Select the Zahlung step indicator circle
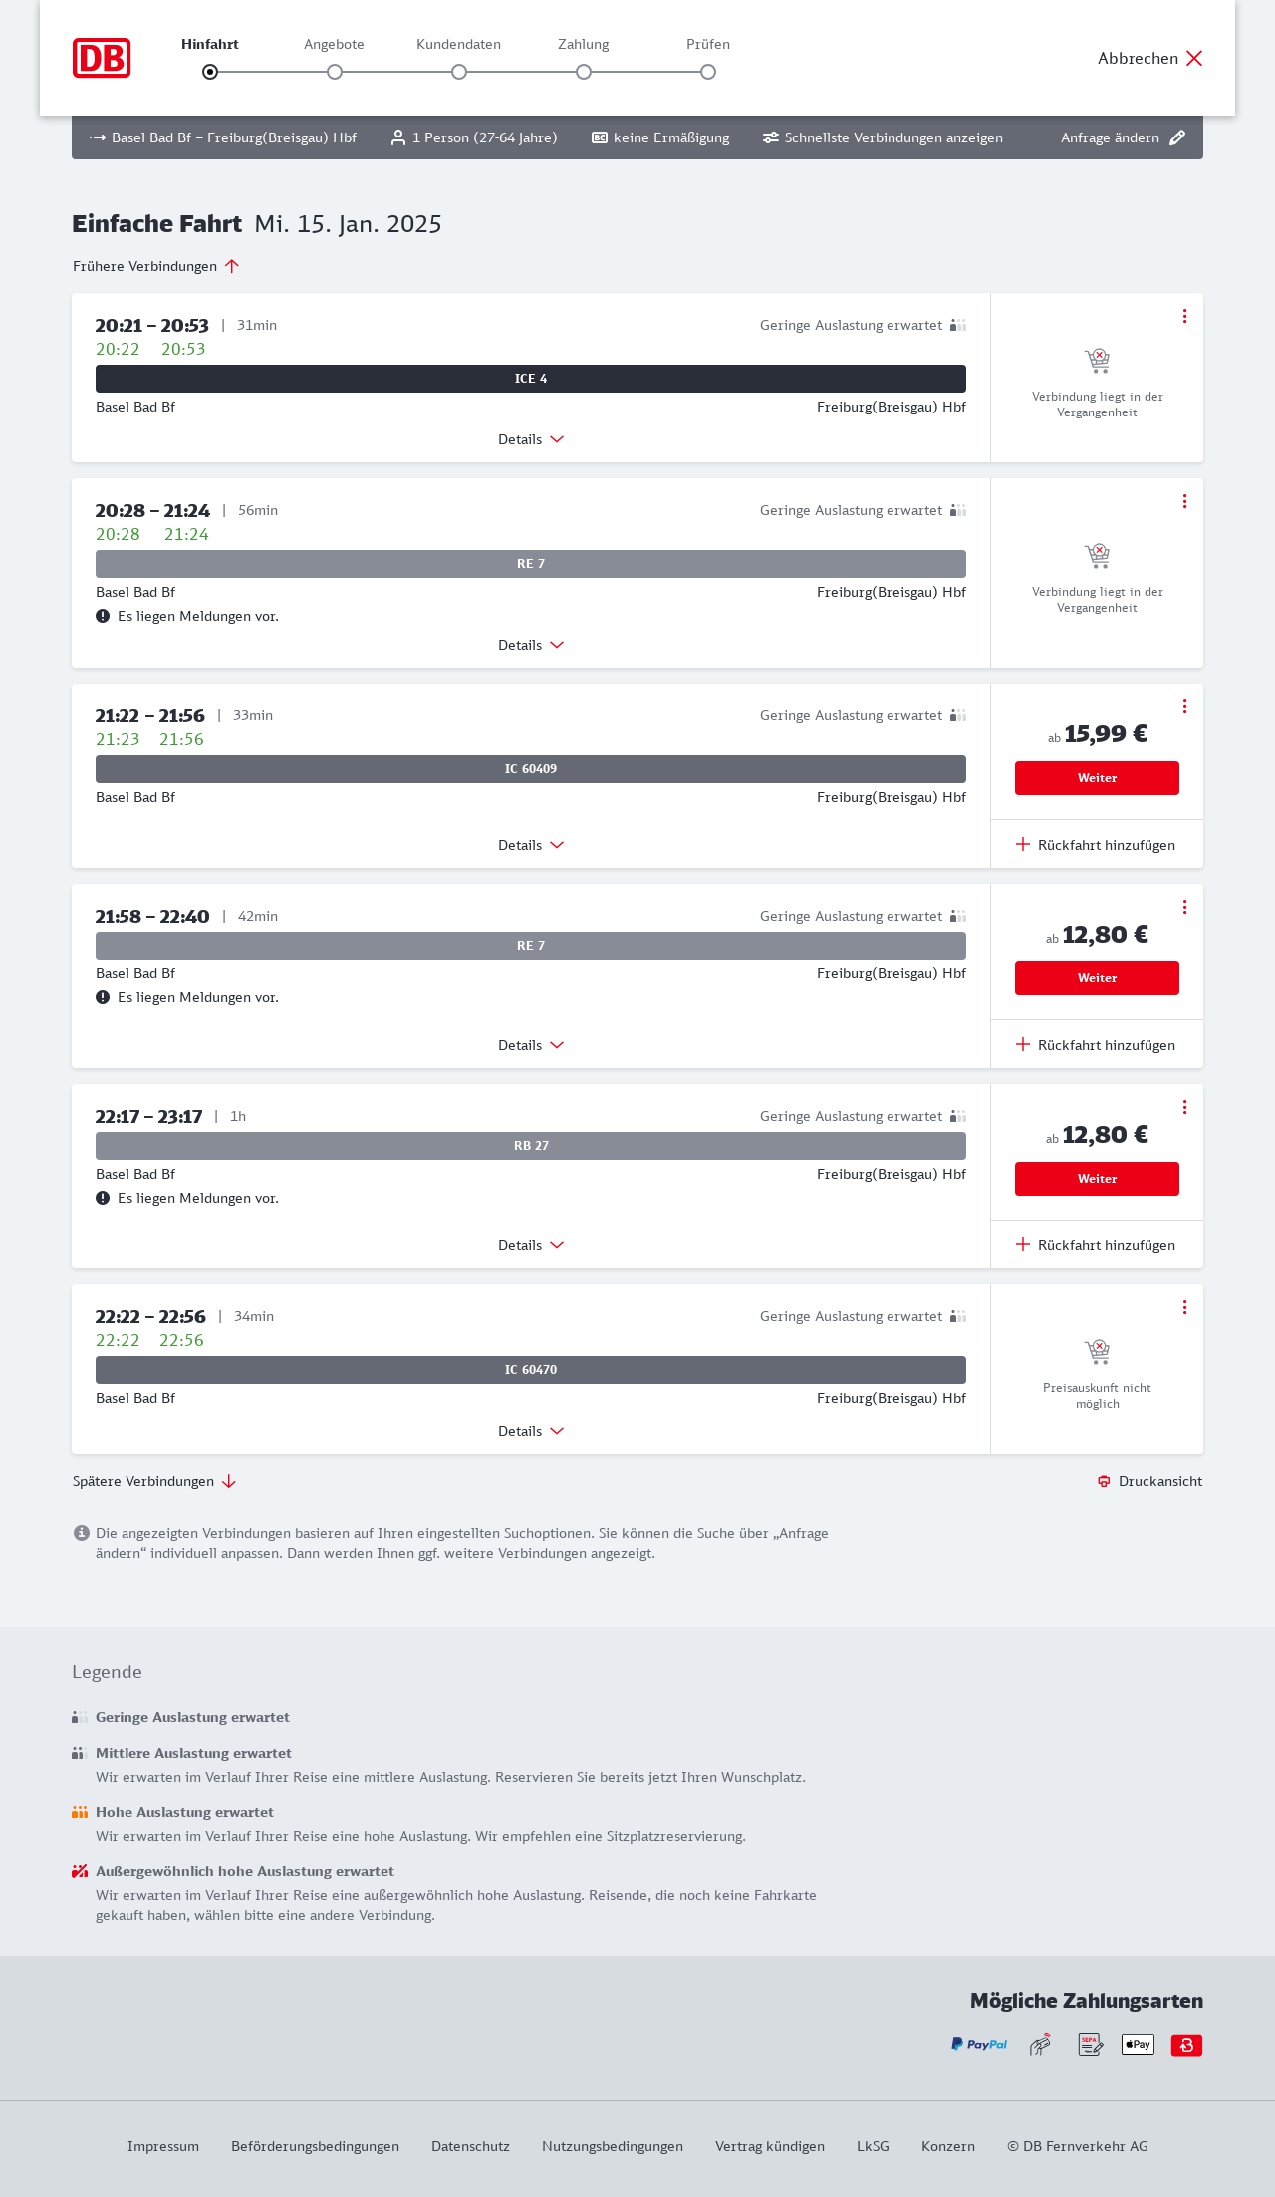The image size is (1275, 2197). pyautogui.click(x=584, y=72)
